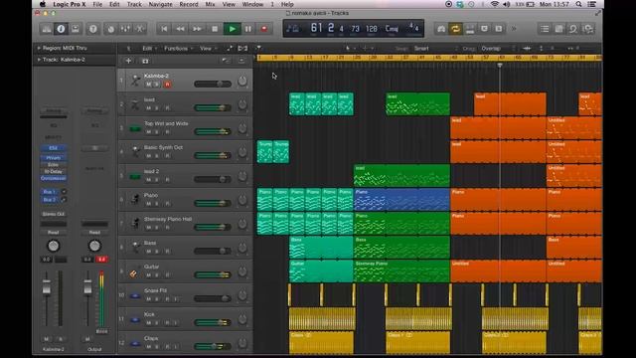
Task: Open the Track menu
Action: (134, 4)
